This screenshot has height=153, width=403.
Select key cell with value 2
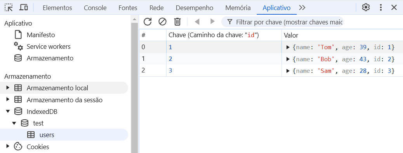224,59
